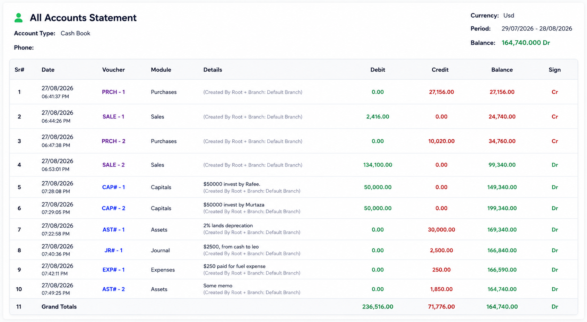Click the Credit column header
This screenshot has height=322, width=587.
tap(440, 70)
